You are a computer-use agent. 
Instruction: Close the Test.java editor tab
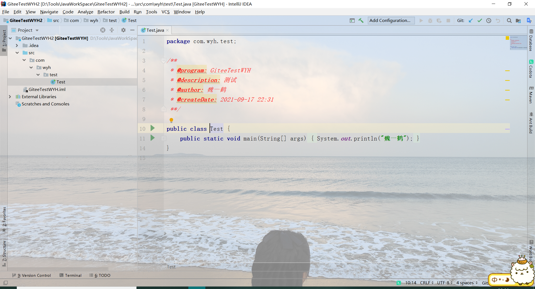167,30
